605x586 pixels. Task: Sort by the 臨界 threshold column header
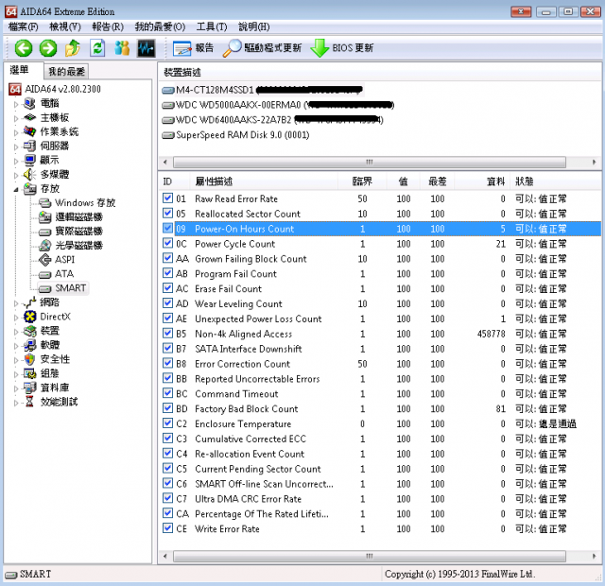point(362,181)
